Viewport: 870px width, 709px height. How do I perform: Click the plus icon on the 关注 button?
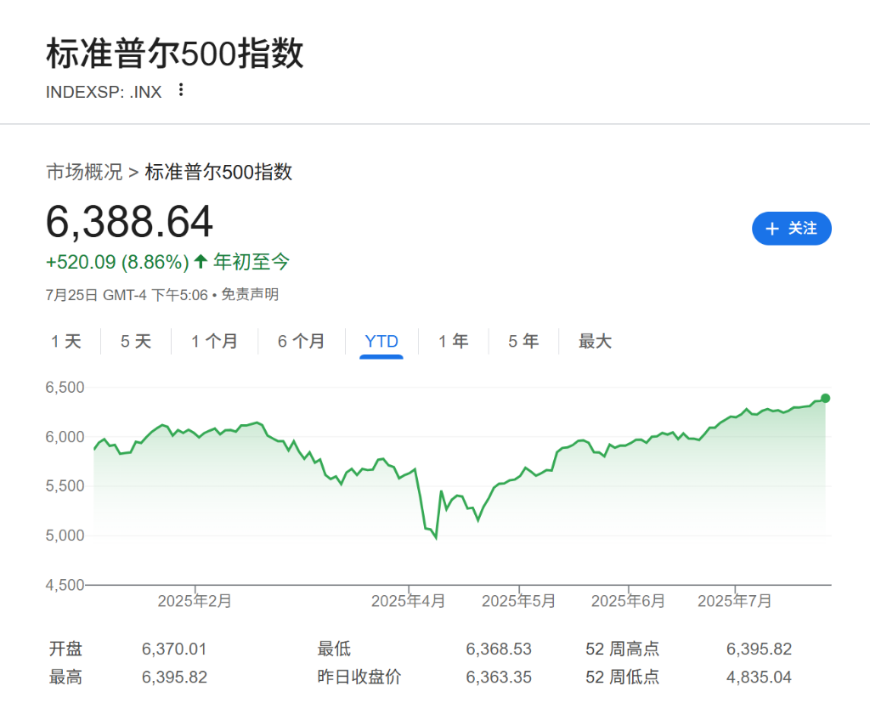coord(771,229)
